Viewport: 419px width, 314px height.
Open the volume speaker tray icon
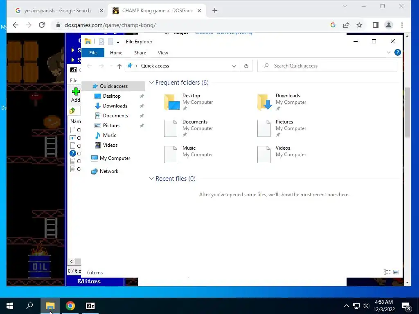(x=366, y=306)
